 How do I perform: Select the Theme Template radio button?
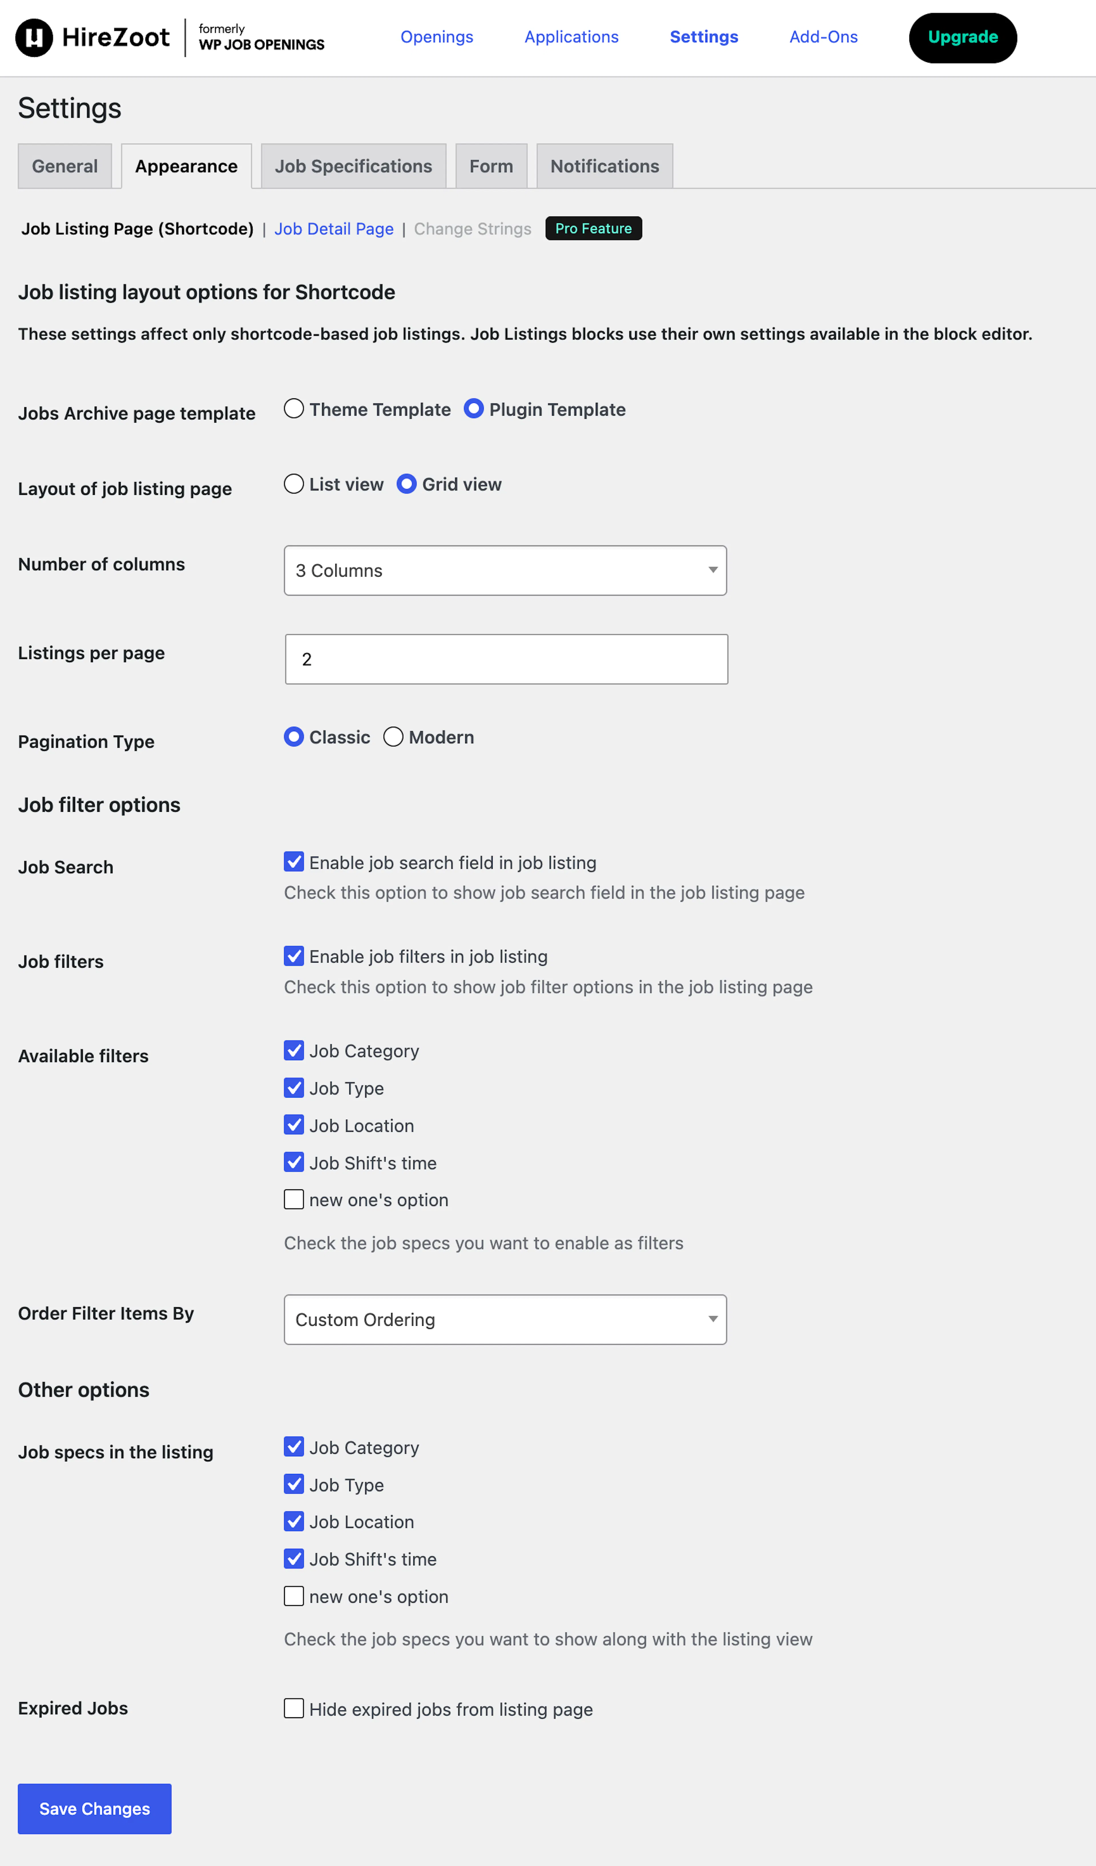click(x=294, y=408)
